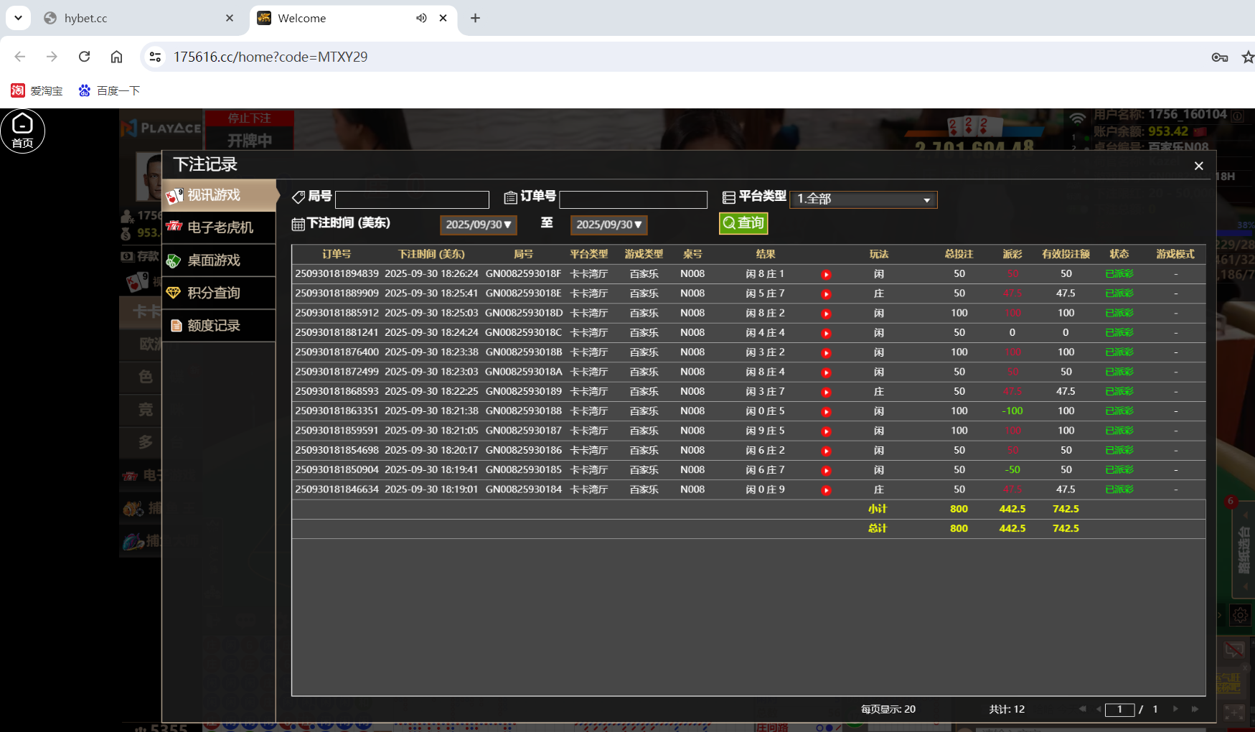Play replay for order ending 846634

[826, 489]
